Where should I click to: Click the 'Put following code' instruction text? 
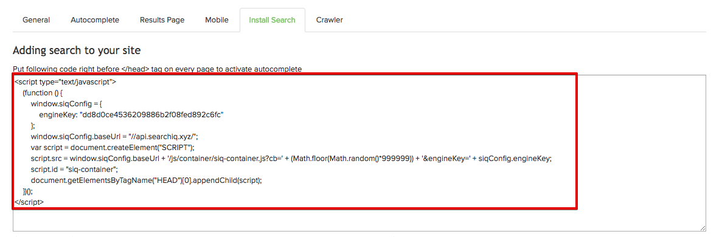[158, 69]
